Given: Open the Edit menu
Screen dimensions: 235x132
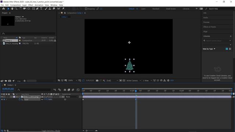Looking at the screenshot, I should pos(7,5).
